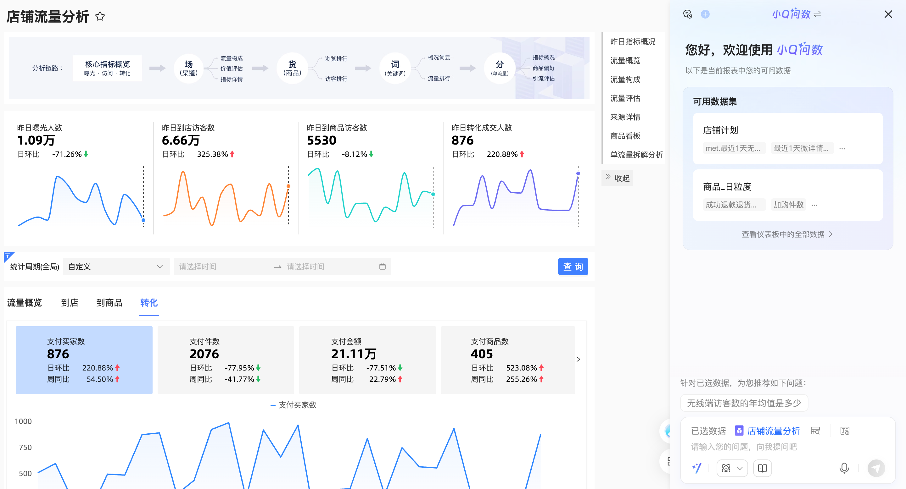
Task: Jump to 商品看板 in side navigation
Action: coord(625,136)
